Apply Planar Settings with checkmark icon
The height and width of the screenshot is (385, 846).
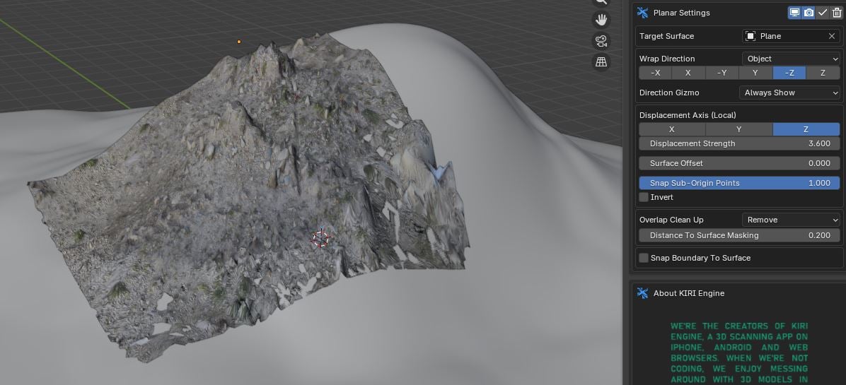tap(823, 13)
